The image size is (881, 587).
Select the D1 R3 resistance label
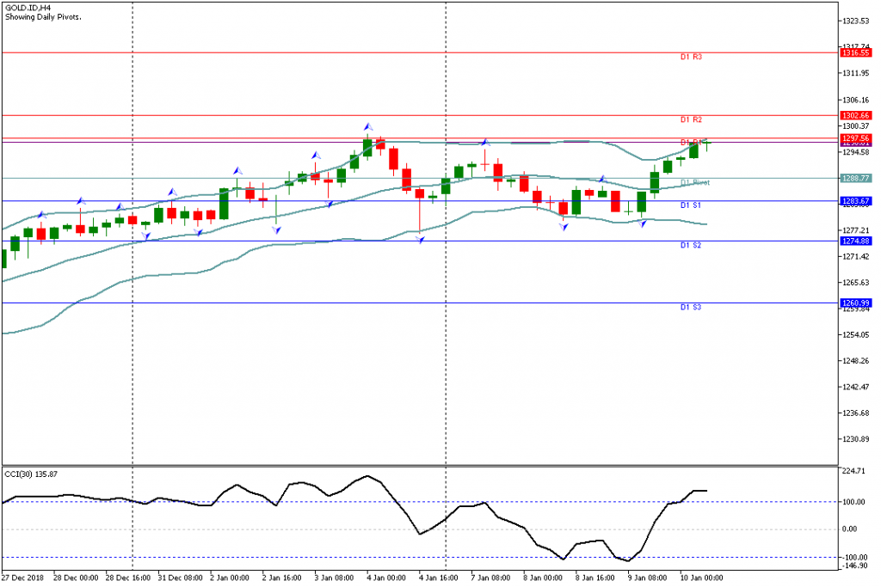[691, 57]
